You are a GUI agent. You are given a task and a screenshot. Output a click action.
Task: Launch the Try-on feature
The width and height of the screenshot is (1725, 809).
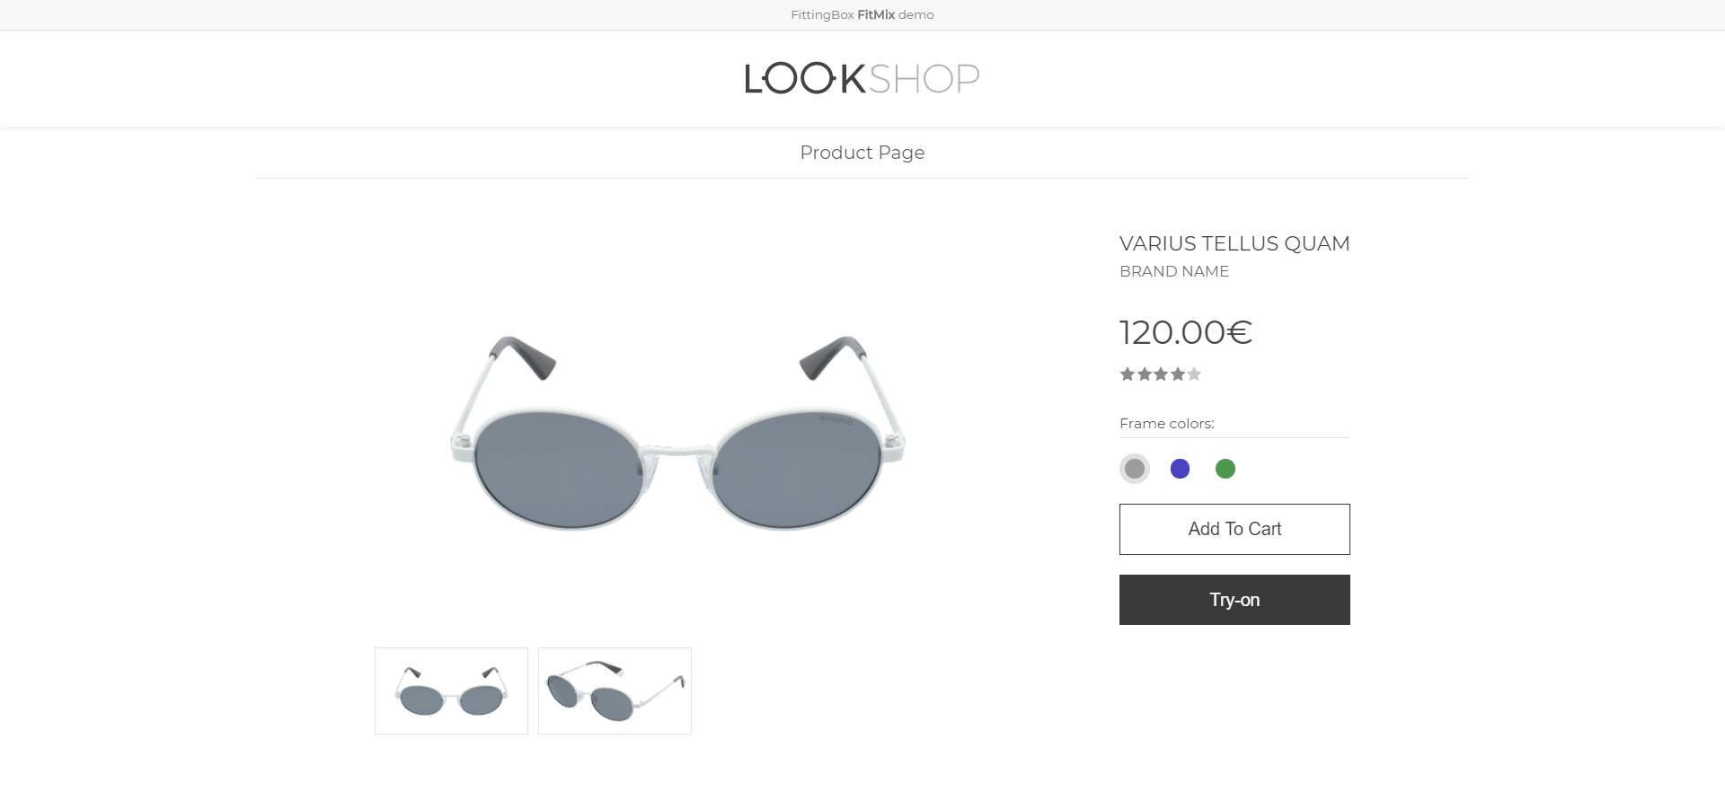[1234, 600]
